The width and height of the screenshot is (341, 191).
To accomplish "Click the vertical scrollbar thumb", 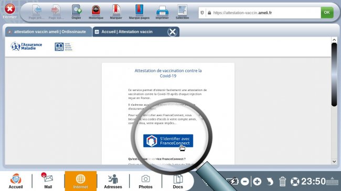I will tap(334, 74).
